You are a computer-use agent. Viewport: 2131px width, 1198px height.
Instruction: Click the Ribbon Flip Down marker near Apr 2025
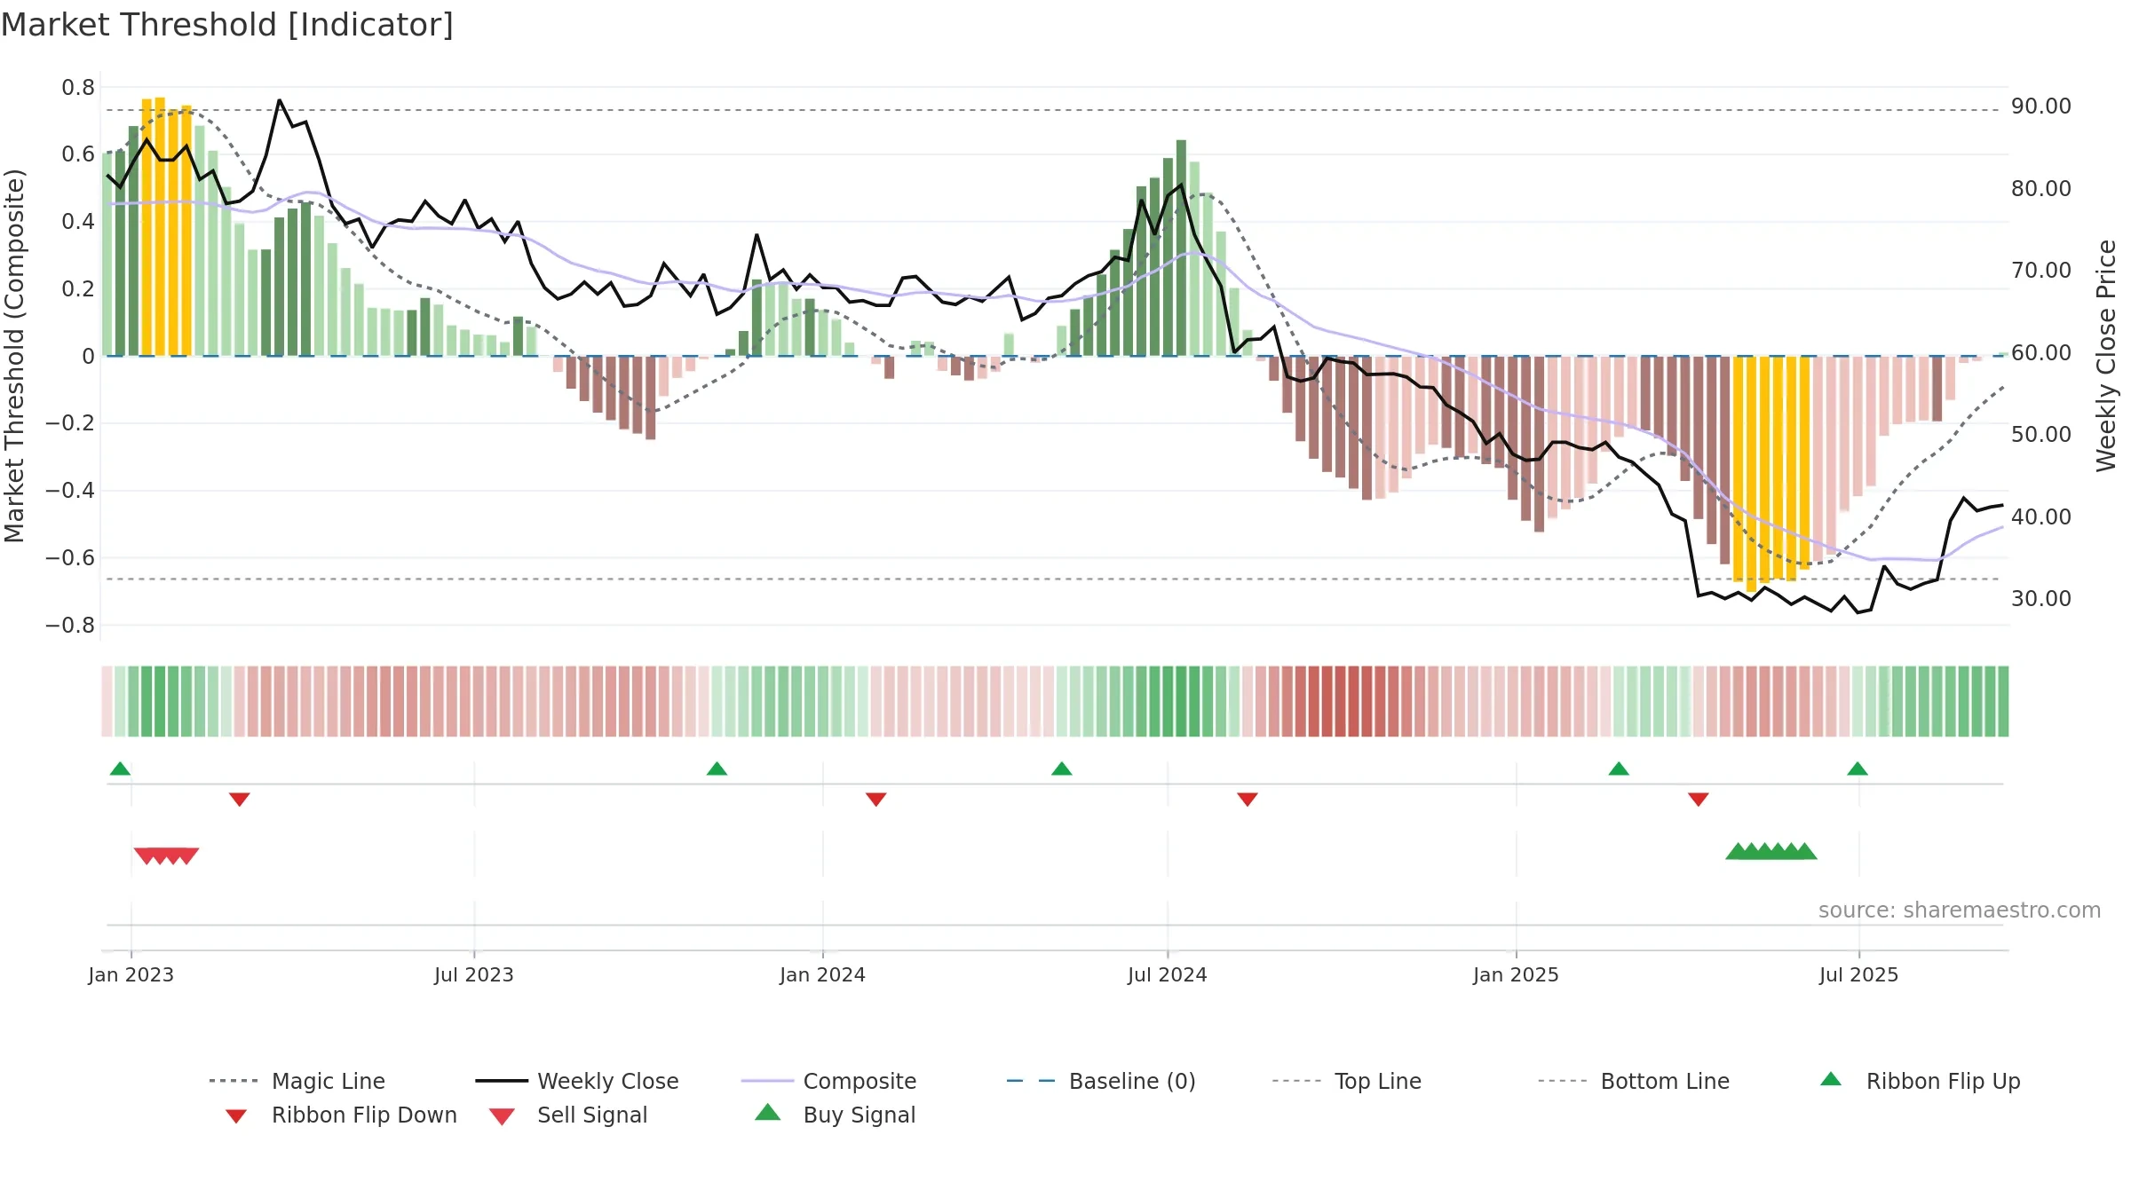point(1698,800)
